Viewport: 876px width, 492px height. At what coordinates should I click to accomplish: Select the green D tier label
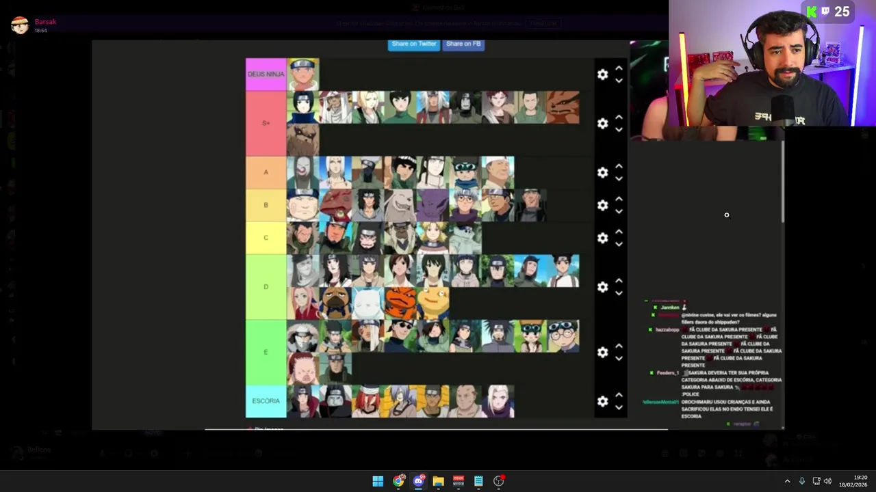[x=266, y=287]
